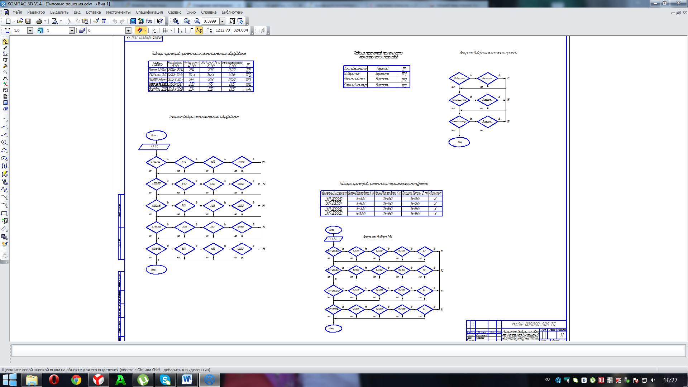The height and width of the screenshot is (387, 688).
Task: Select the line segment tool
Action: (x=4, y=135)
